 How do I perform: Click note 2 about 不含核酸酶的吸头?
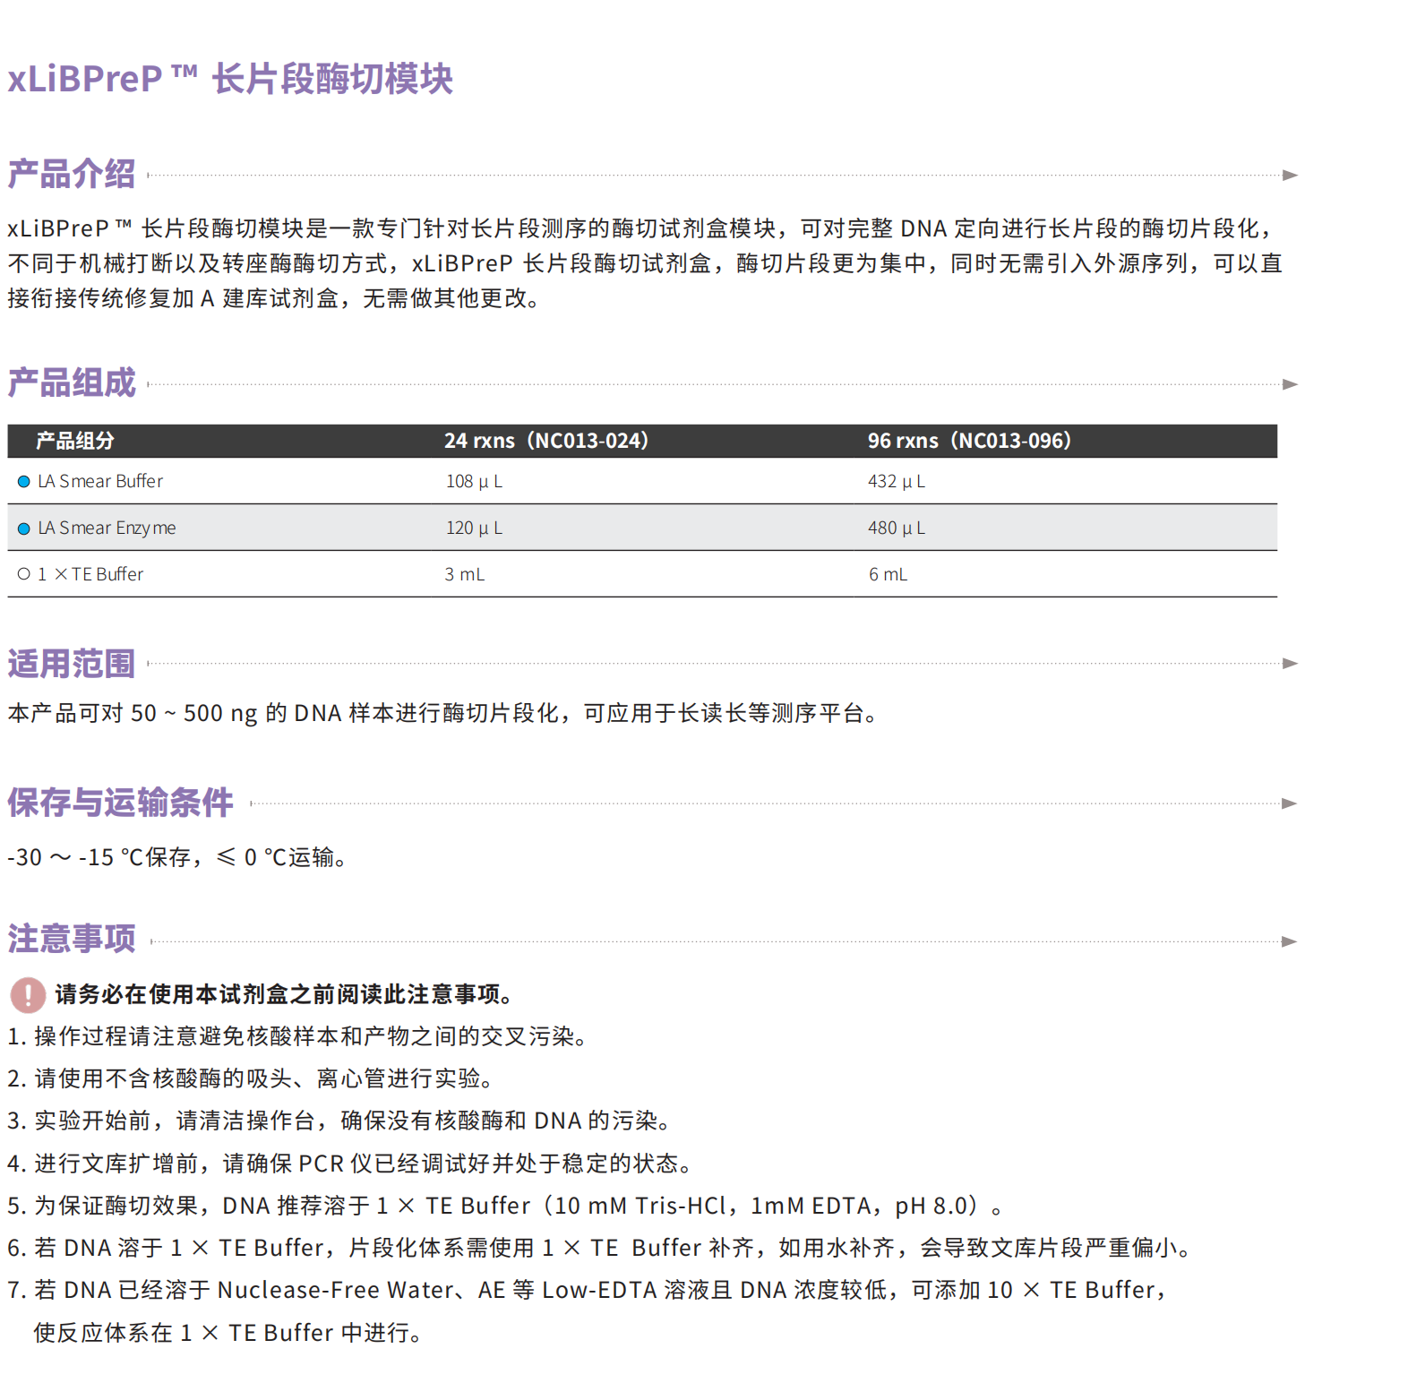coord(252,1078)
